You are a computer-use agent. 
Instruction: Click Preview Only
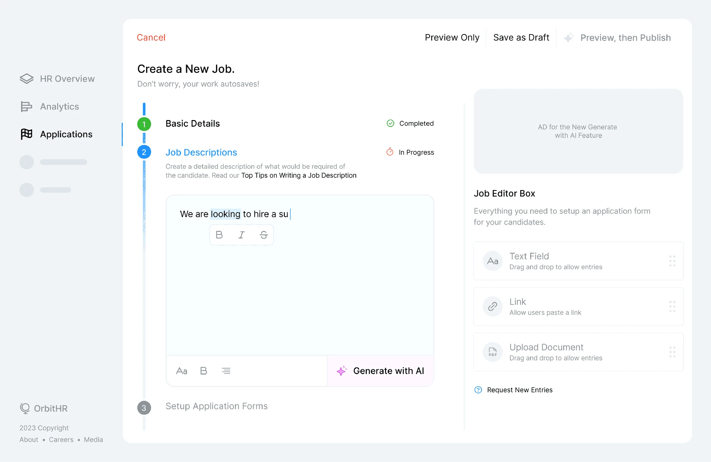tap(452, 38)
